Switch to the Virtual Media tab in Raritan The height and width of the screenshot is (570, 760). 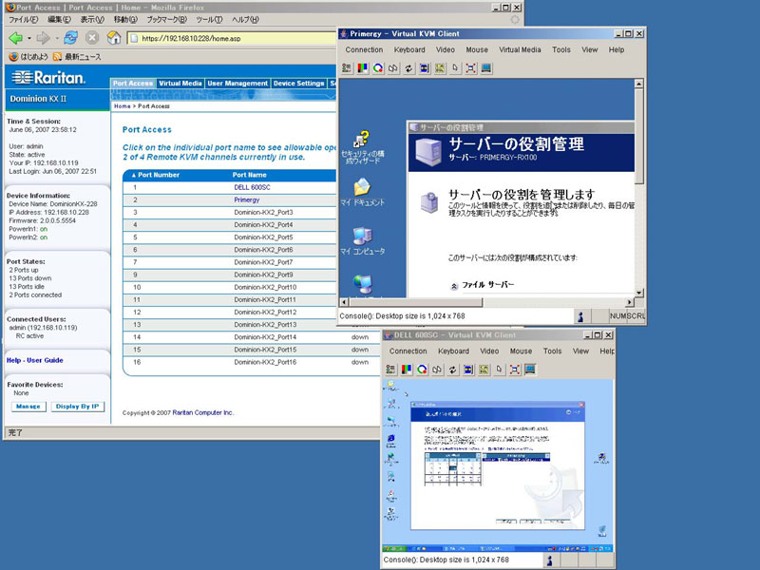tap(180, 84)
